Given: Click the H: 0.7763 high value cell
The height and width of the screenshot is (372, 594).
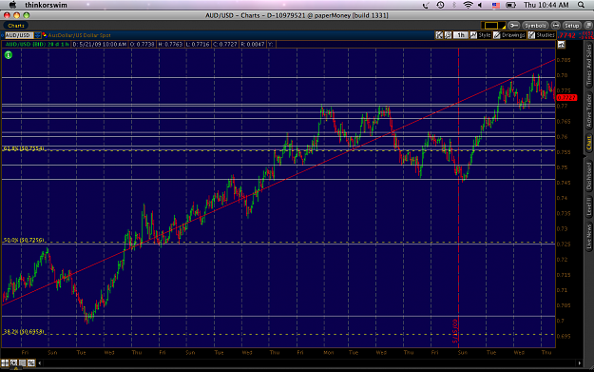Looking at the screenshot, I should pyautogui.click(x=170, y=45).
